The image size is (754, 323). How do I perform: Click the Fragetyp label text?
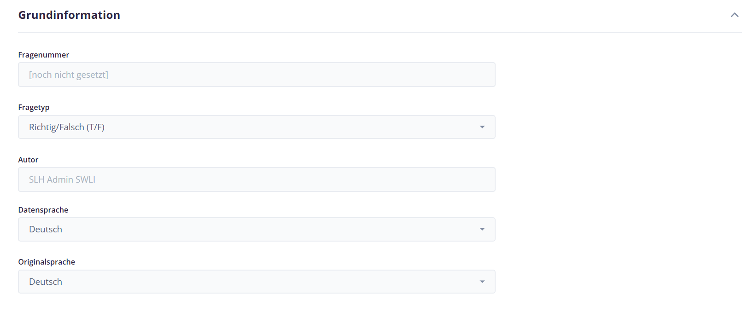click(34, 107)
